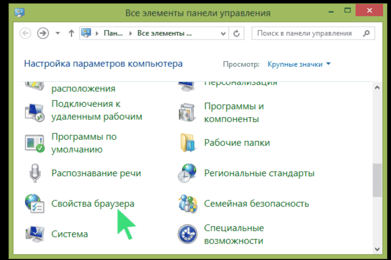391x260 pixels.
Task: Open Региональные стандарты link
Action: click(x=259, y=173)
